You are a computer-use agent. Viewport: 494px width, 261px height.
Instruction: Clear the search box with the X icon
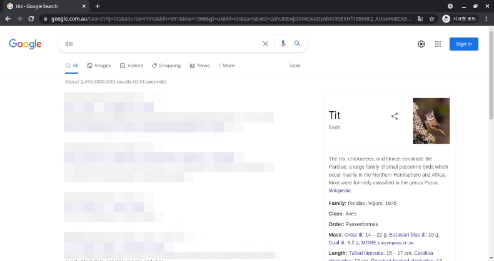coord(265,44)
